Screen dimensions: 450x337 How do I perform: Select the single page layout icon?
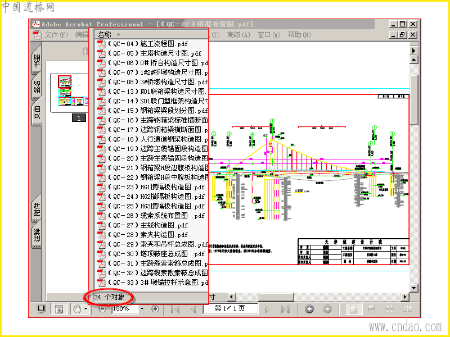[353, 309]
